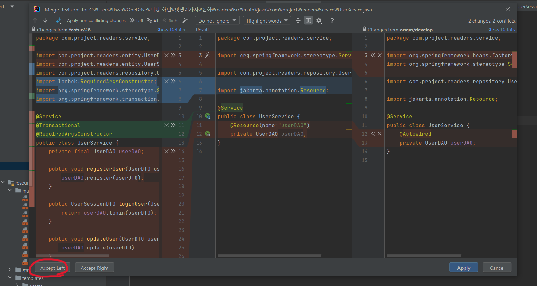Open Show Details for origin/develop changes
The height and width of the screenshot is (286, 537).
pos(501,30)
